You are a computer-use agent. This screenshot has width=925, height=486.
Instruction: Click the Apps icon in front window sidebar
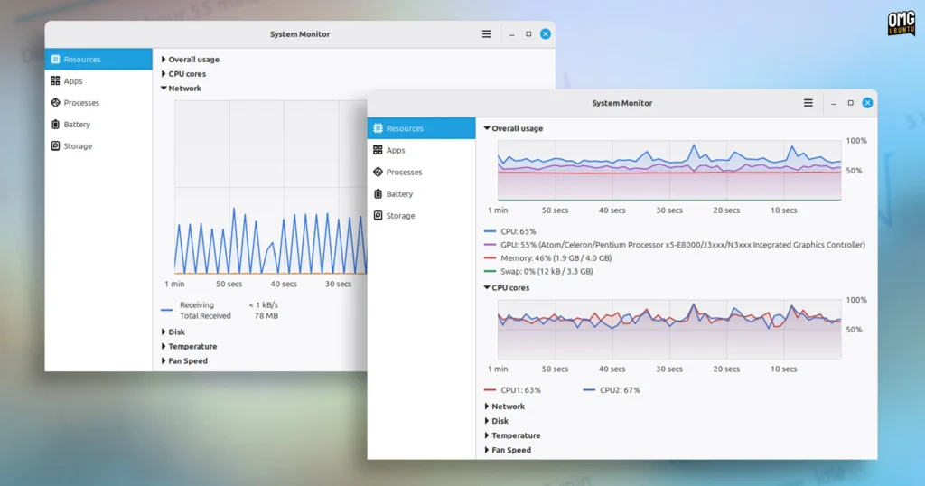tap(378, 150)
